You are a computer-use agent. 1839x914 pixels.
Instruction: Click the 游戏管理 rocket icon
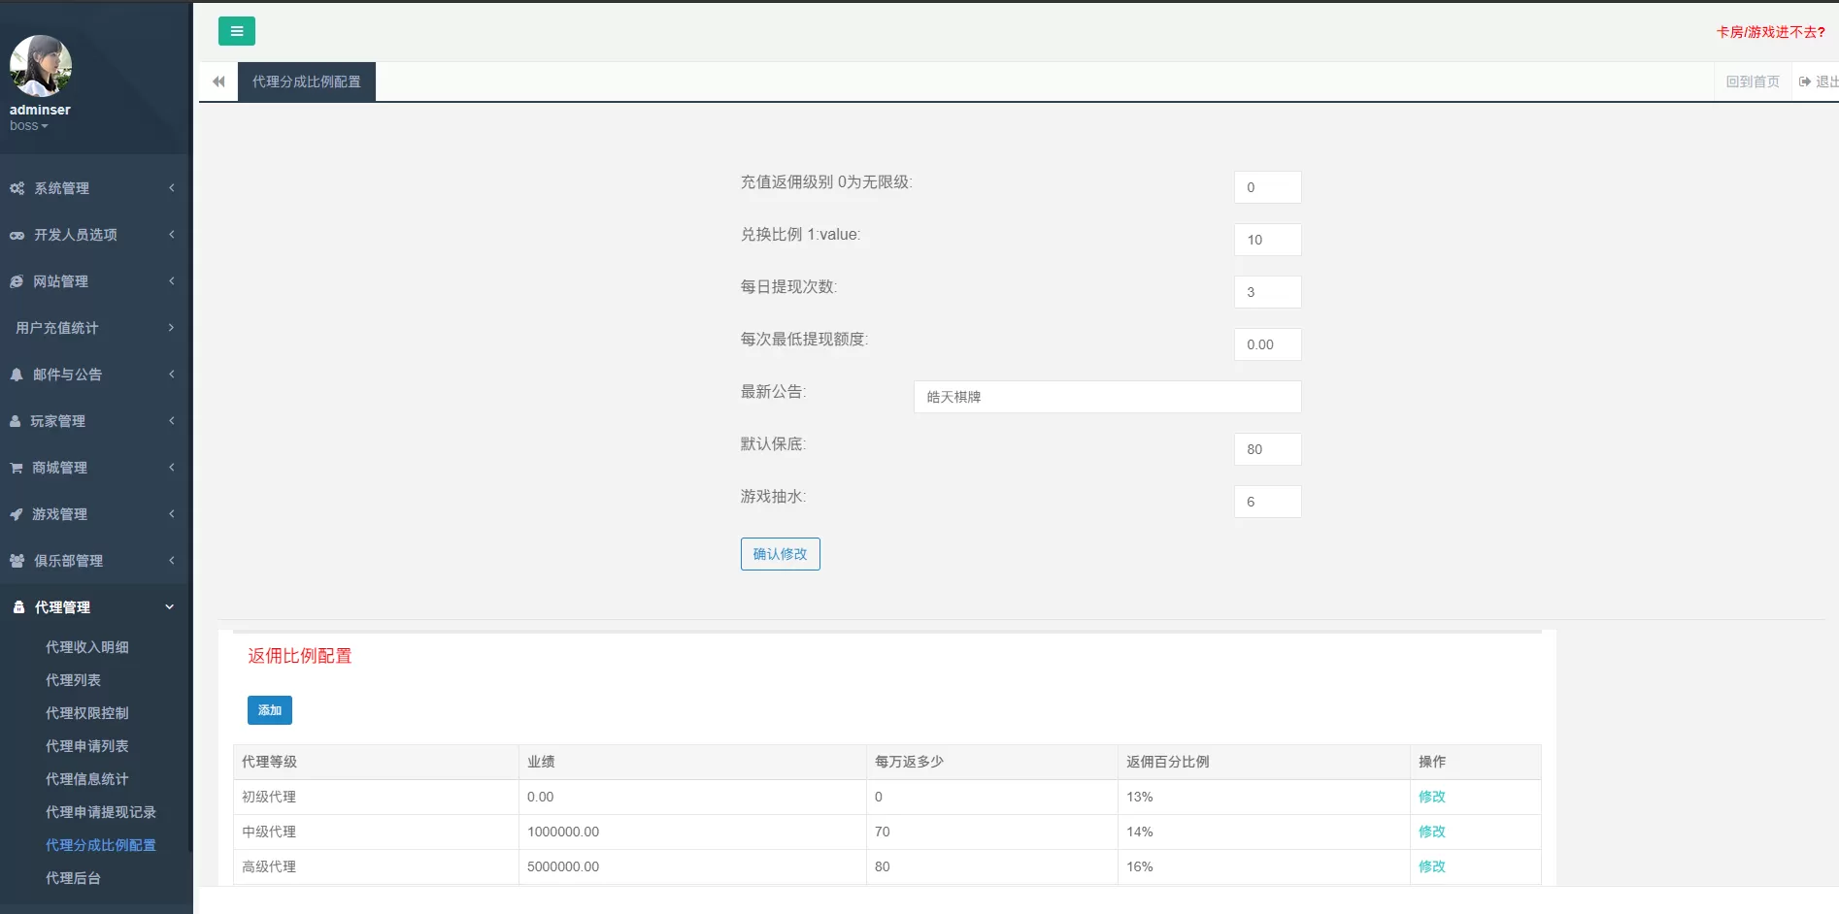pyautogui.click(x=17, y=514)
